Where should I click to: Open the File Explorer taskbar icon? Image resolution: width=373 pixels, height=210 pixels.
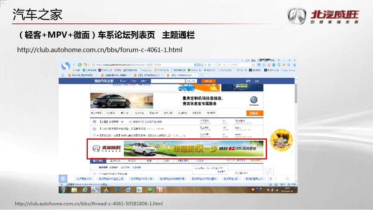74,189
